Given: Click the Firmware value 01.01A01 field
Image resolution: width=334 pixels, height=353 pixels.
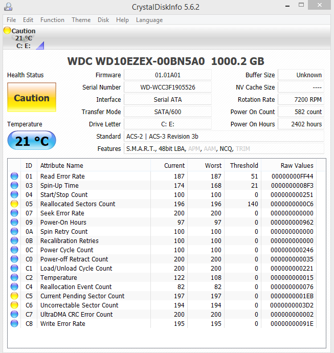Looking at the screenshot, I should pyautogui.click(x=168, y=75).
